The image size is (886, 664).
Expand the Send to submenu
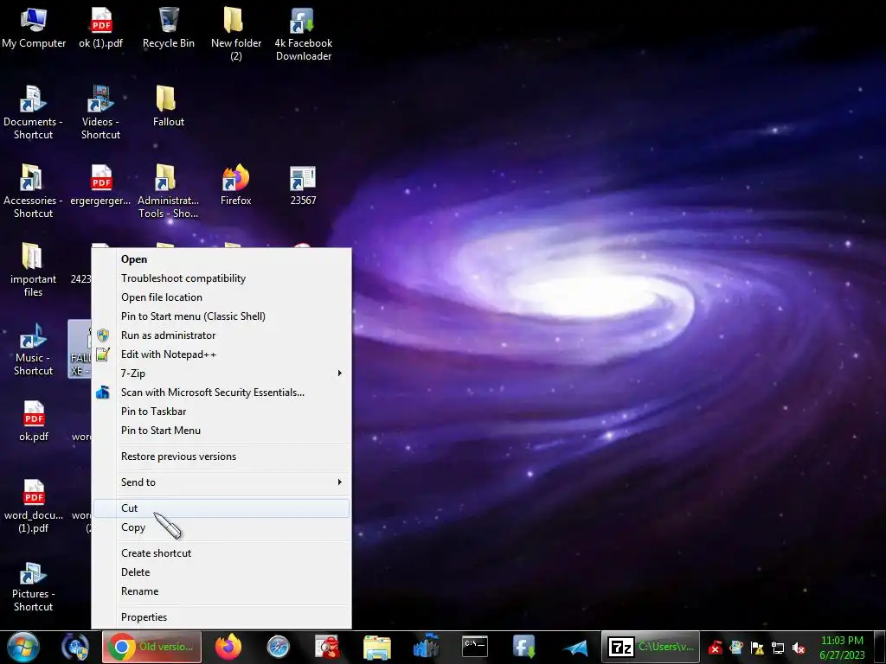pos(221,482)
